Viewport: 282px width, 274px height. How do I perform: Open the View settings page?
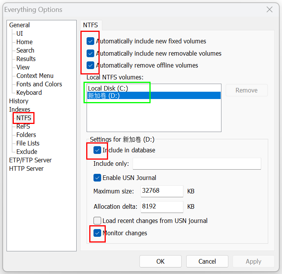coord(23,67)
